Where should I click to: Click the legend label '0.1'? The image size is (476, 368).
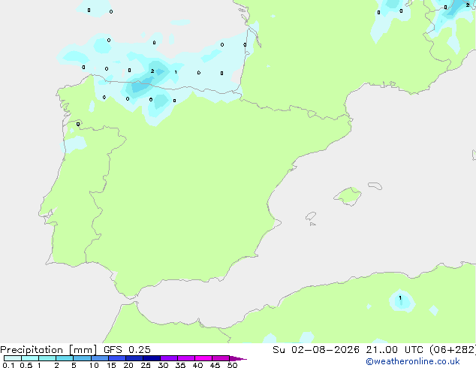[x=8, y=365]
